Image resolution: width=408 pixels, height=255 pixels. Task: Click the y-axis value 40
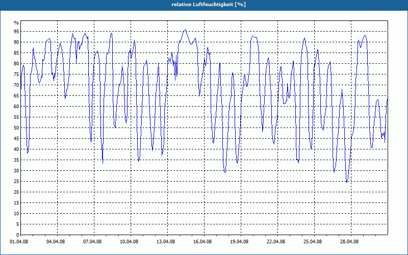[x=16, y=149]
